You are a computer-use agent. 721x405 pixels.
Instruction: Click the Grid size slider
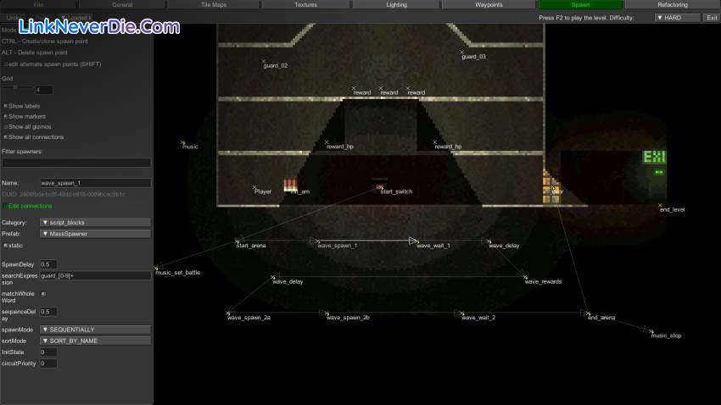[x=19, y=87]
